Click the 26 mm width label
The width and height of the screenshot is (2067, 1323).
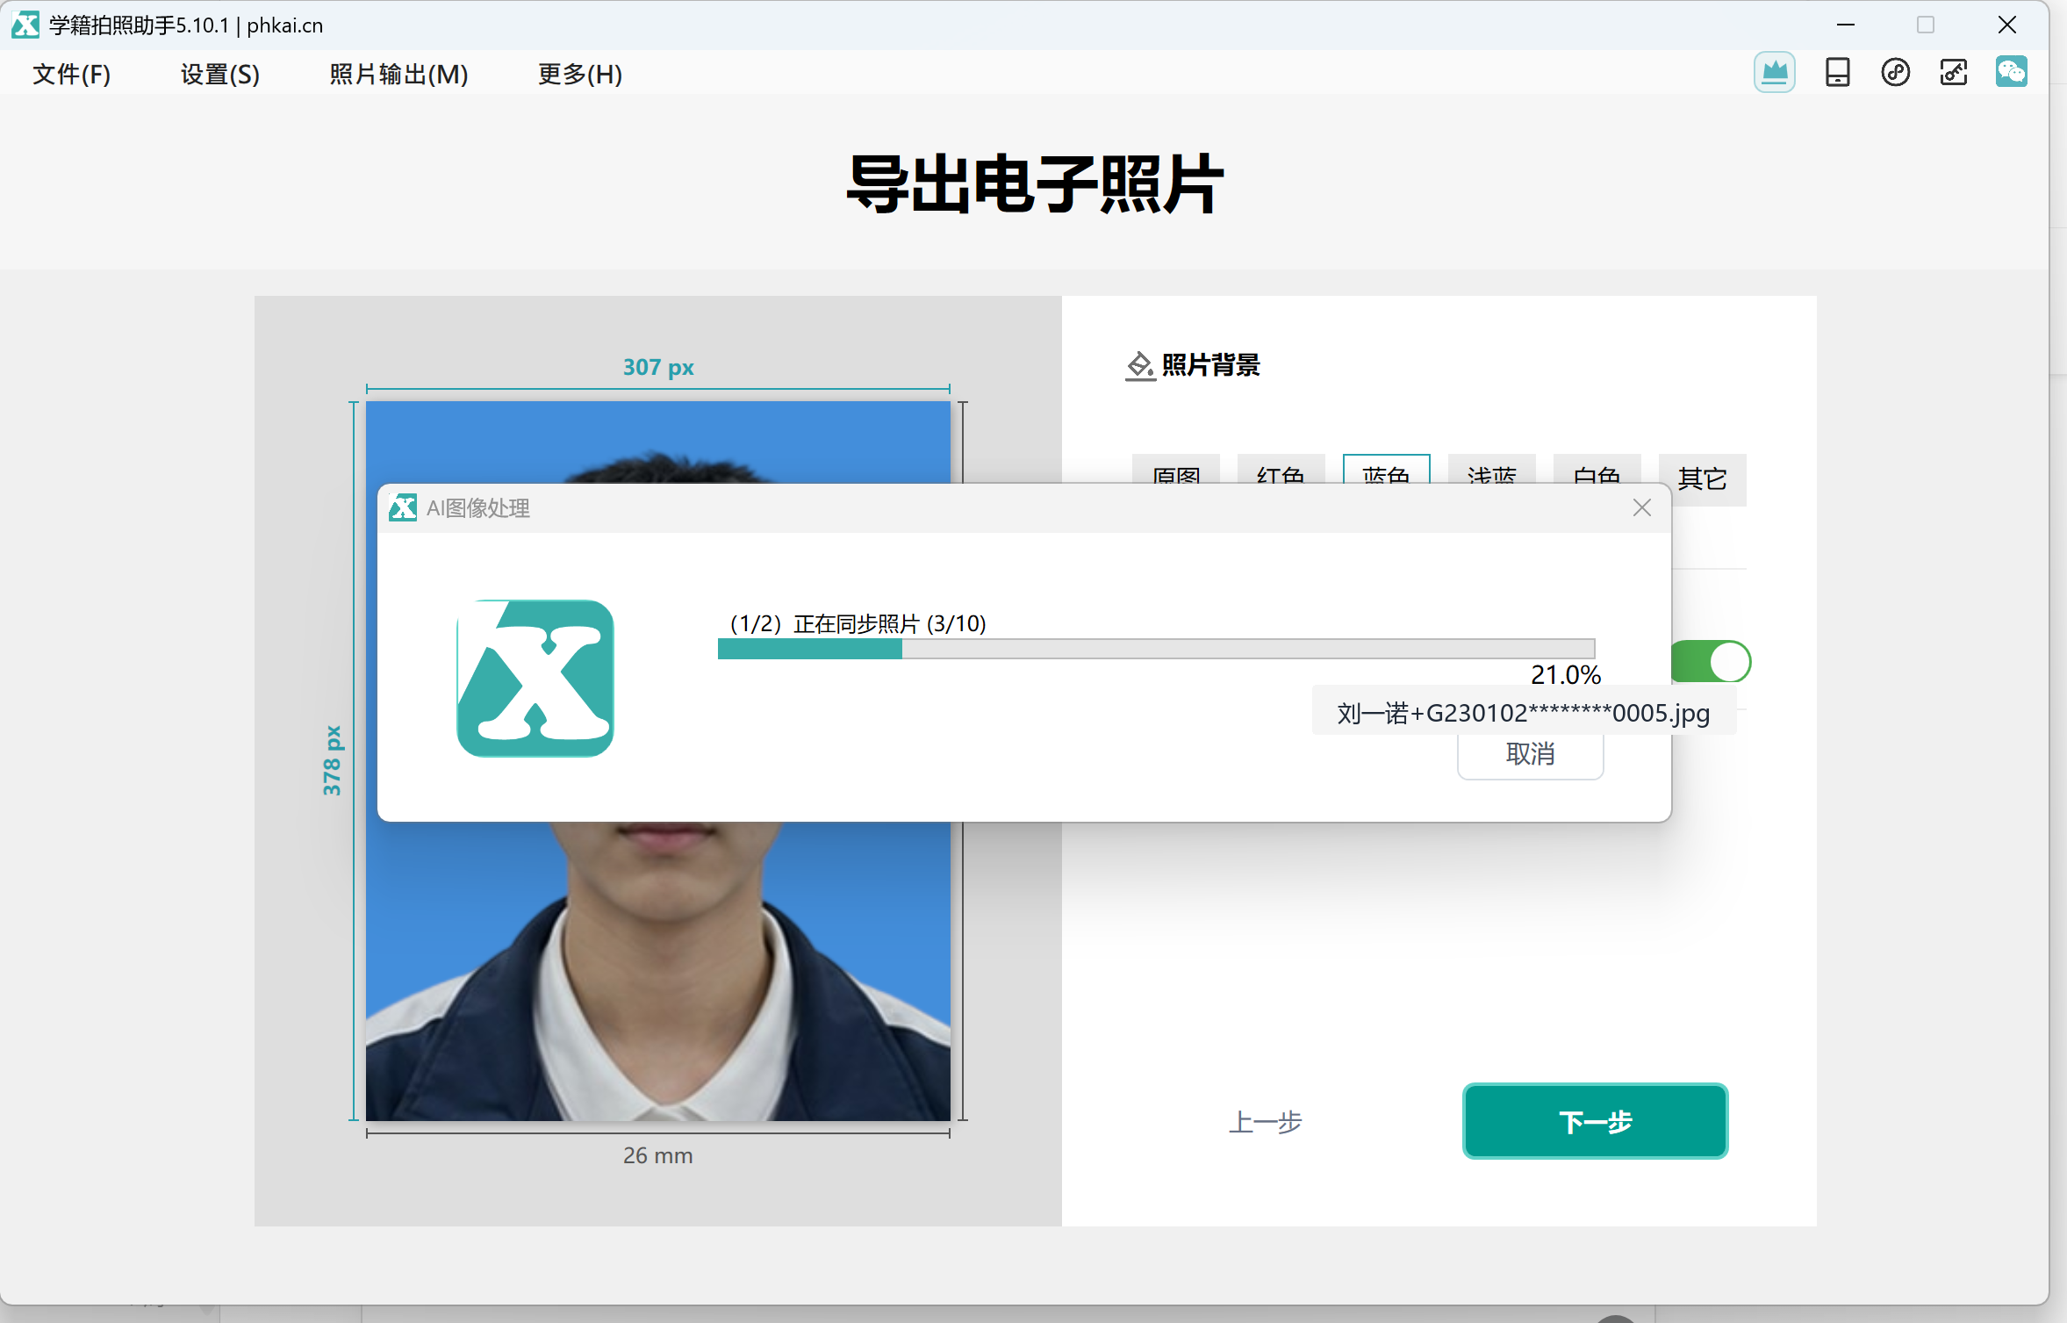[x=658, y=1155]
